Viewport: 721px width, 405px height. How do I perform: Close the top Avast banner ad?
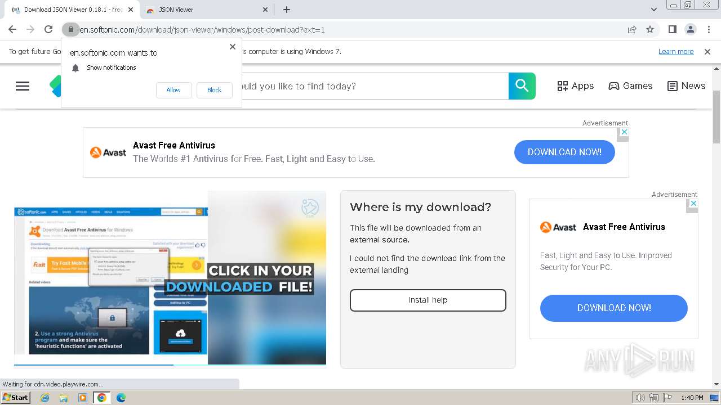point(624,132)
